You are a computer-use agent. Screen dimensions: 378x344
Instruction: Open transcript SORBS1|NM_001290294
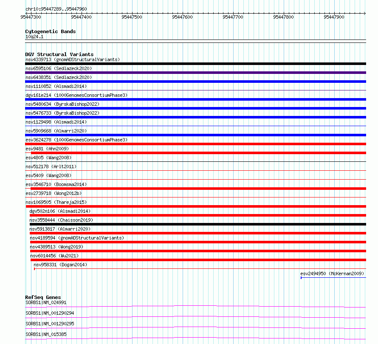point(50,313)
